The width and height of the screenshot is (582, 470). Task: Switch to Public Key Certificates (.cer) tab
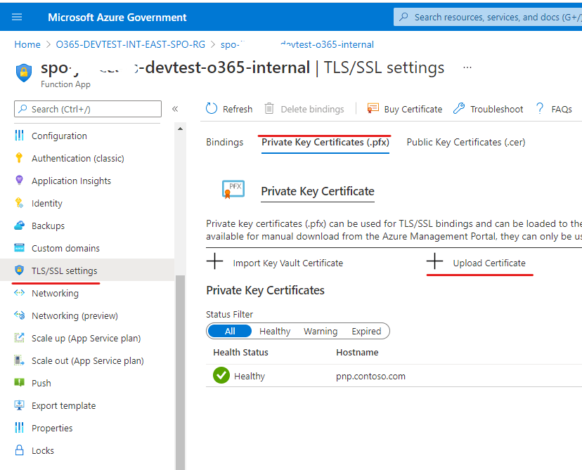(x=465, y=142)
